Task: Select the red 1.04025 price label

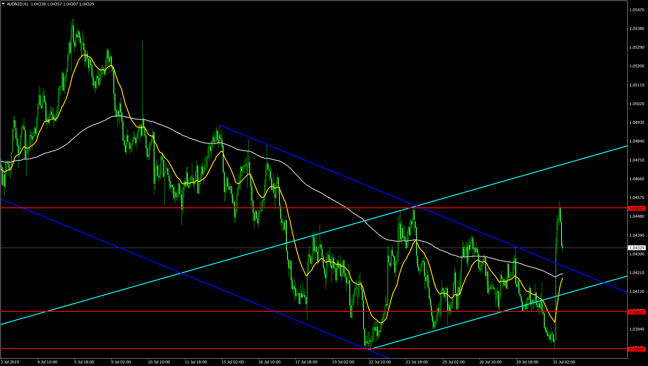Action: [x=636, y=312]
